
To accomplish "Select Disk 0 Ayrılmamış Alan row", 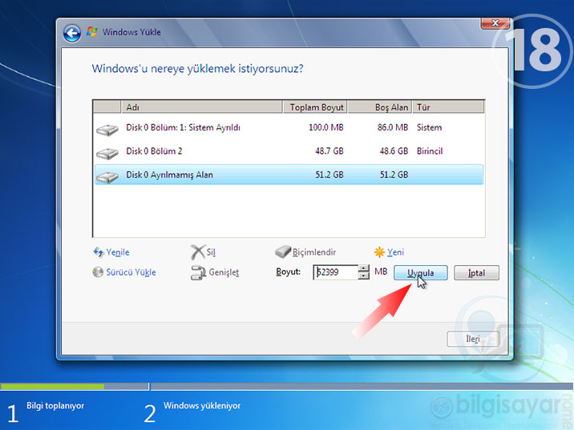I will [289, 175].
